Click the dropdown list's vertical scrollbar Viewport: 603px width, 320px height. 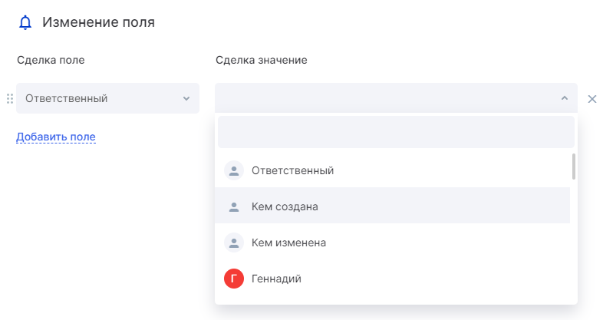[x=573, y=167]
